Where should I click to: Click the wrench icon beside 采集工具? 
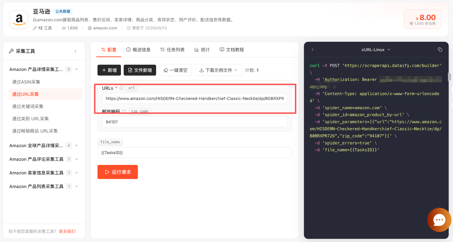[11, 51]
